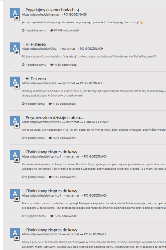Viewport: 166px width, 250px height.
Task: Open the first Hi-Fi stereo topic title
Action: point(36,44)
